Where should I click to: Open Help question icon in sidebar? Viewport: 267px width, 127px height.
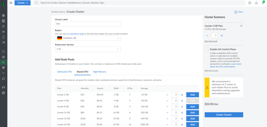[3, 93]
